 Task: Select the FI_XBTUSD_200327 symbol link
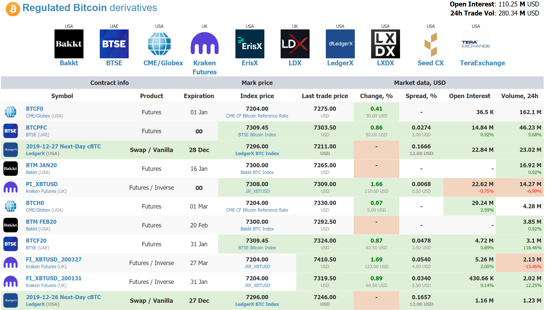coord(54,259)
